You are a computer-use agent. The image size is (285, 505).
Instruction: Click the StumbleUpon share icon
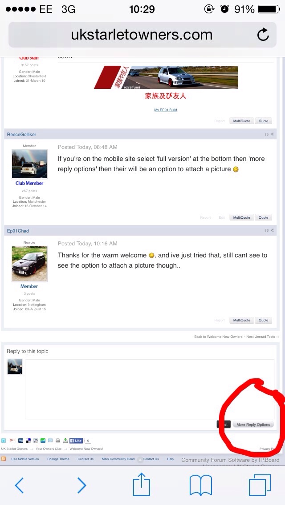pyautogui.click(x=43, y=440)
